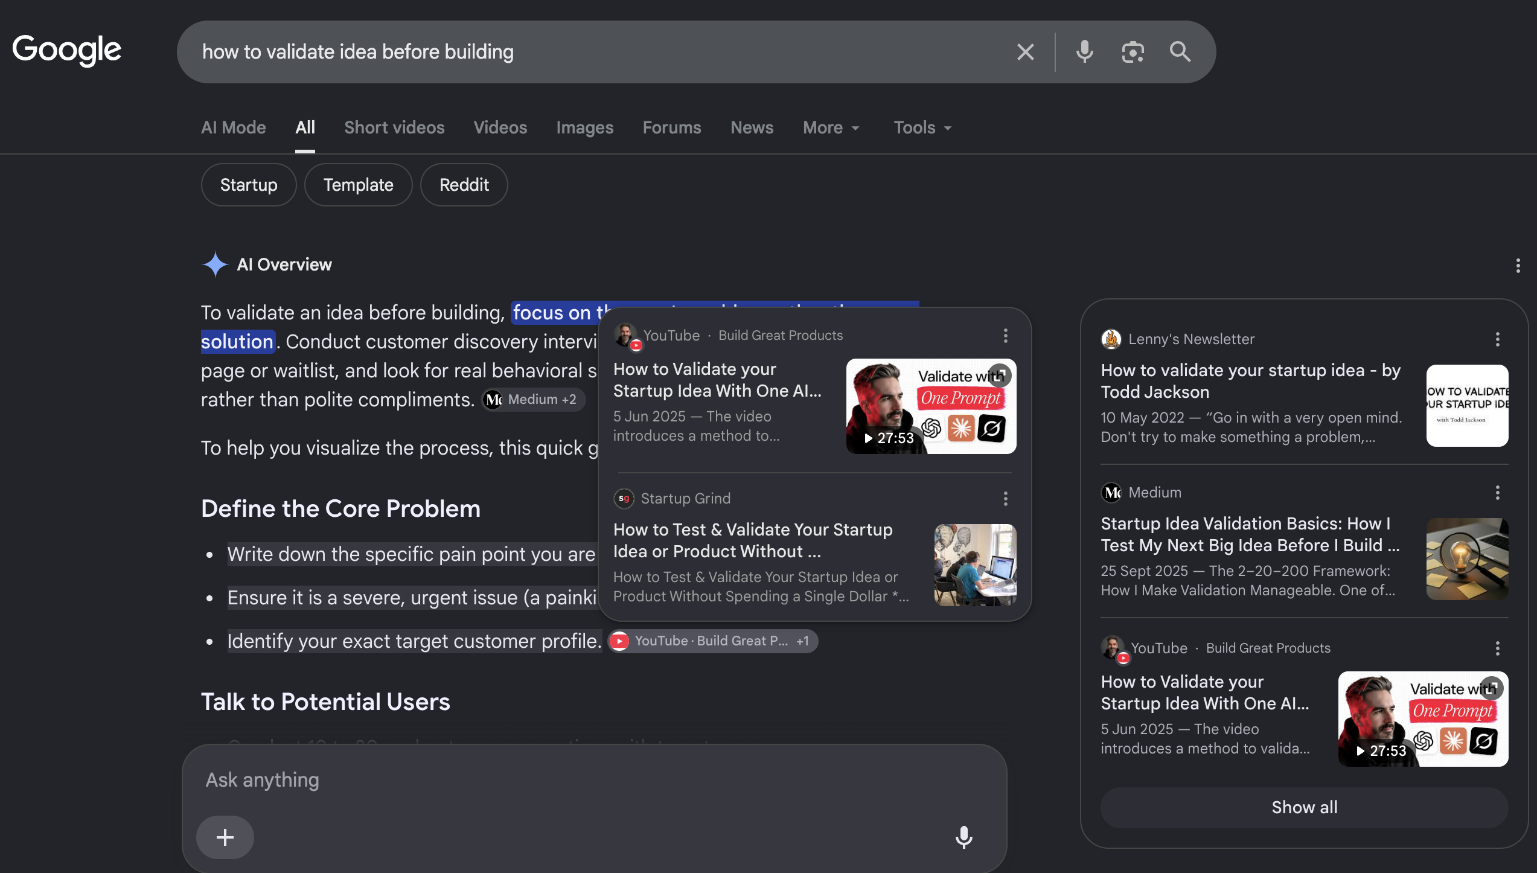Open 'How to Test & Validate Your Startup' link
1537x873 pixels.
(753, 541)
